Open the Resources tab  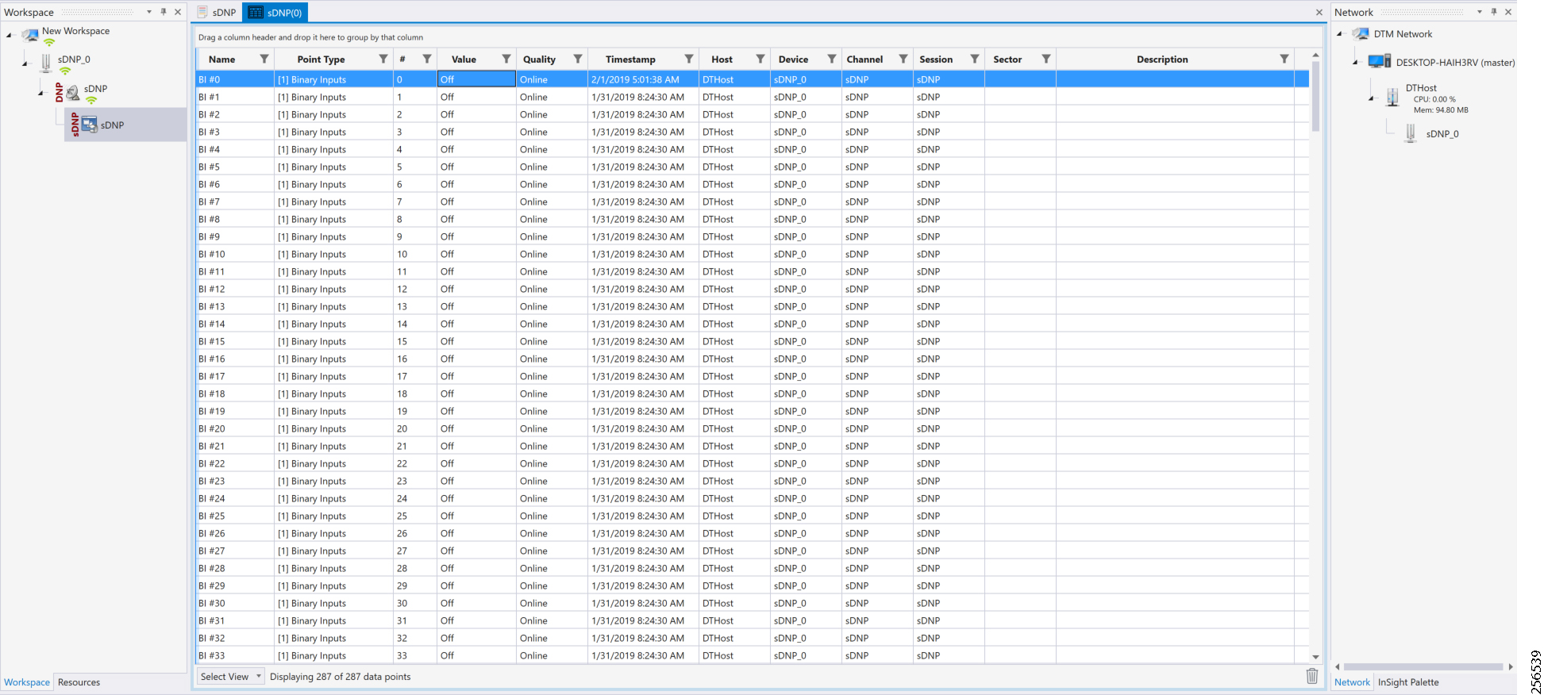click(79, 682)
